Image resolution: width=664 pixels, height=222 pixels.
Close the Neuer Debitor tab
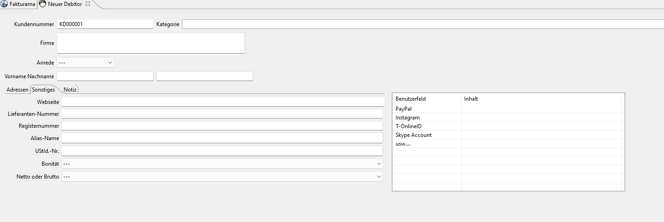(x=88, y=4)
